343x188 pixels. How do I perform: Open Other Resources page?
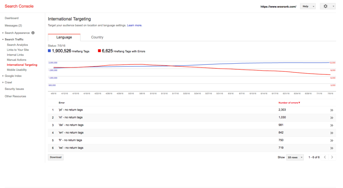tap(15, 96)
